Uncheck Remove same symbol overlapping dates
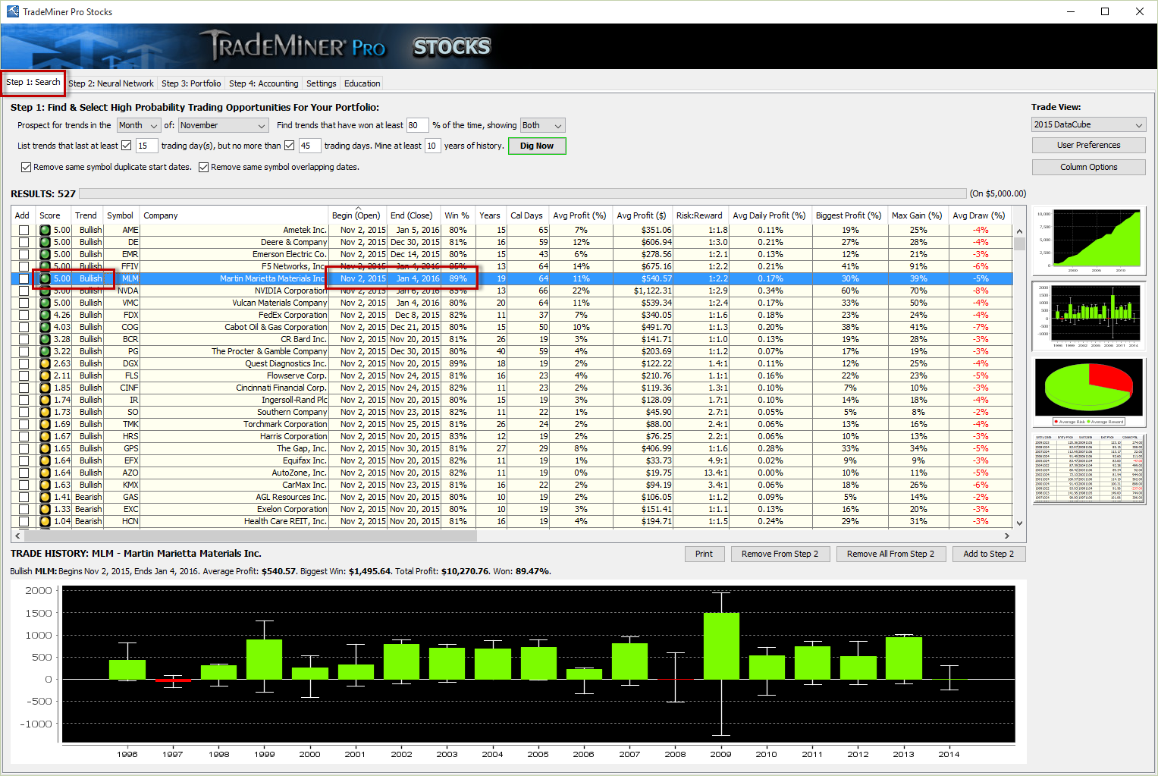This screenshot has width=1158, height=776. coord(204,167)
